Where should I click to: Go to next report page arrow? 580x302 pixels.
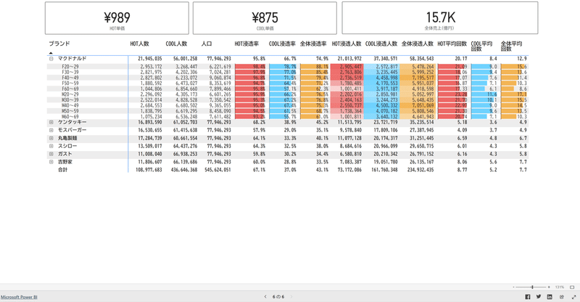(x=291, y=296)
